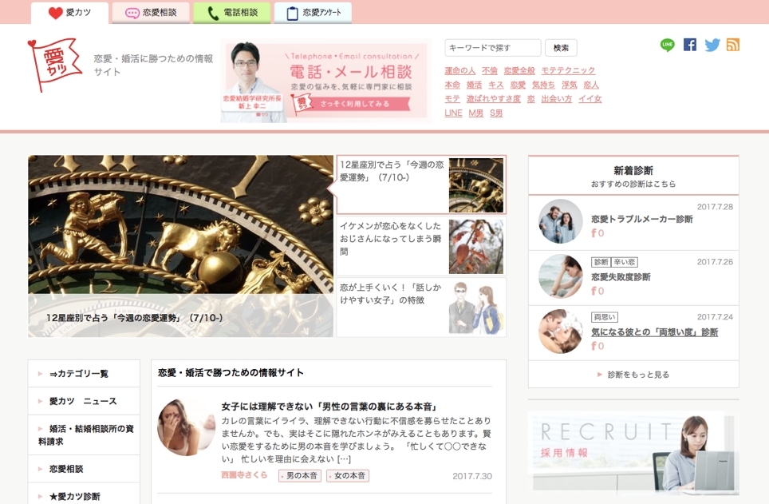The image size is (769, 504).
Task: Follow the 婚活 tag link
Action: pos(475,85)
